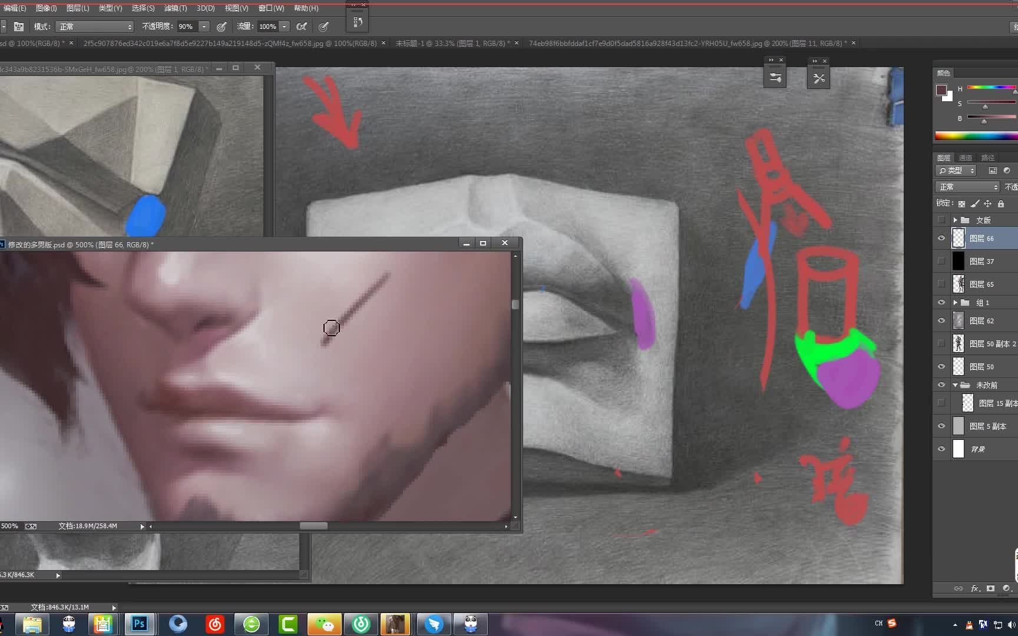Hide 背景 layer with its eye icon
Screen dimensions: 1018x636
click(941, 449)
